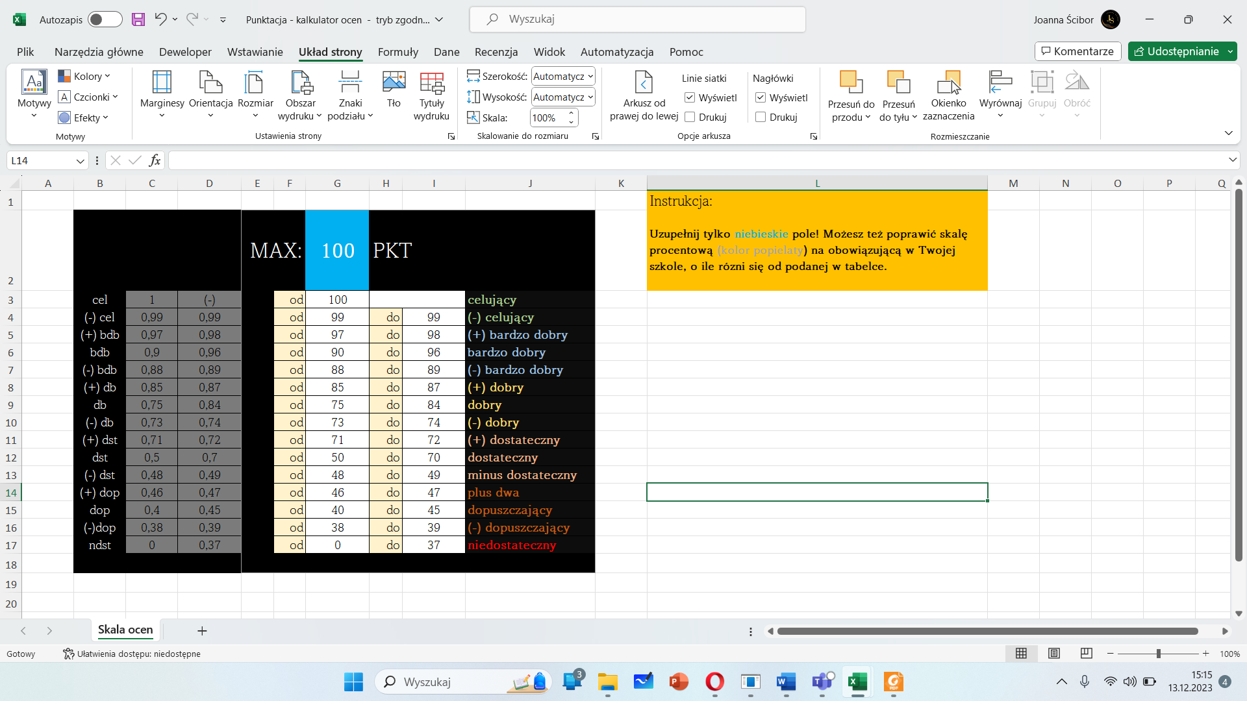The height and width of the screenshot is (701, 1247).
Task: Click the zoom slider in status bar
Action: coord(1158,654)
